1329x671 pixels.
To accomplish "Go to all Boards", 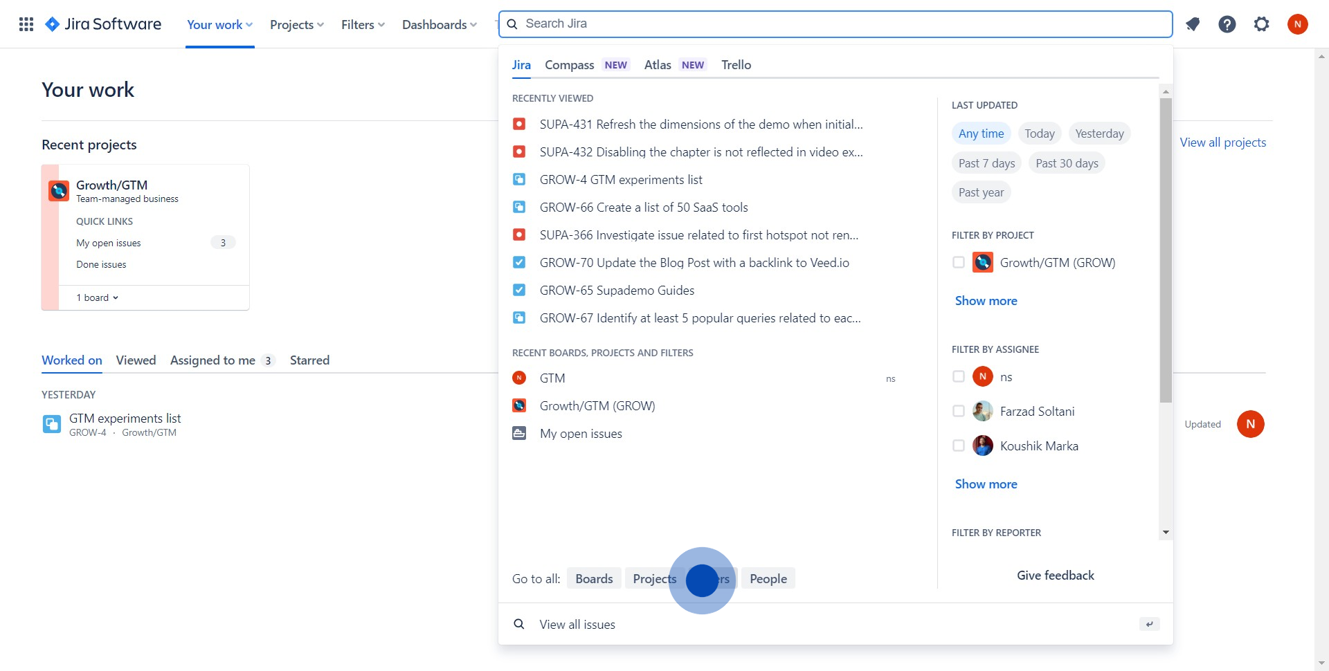I will [594, 578].
